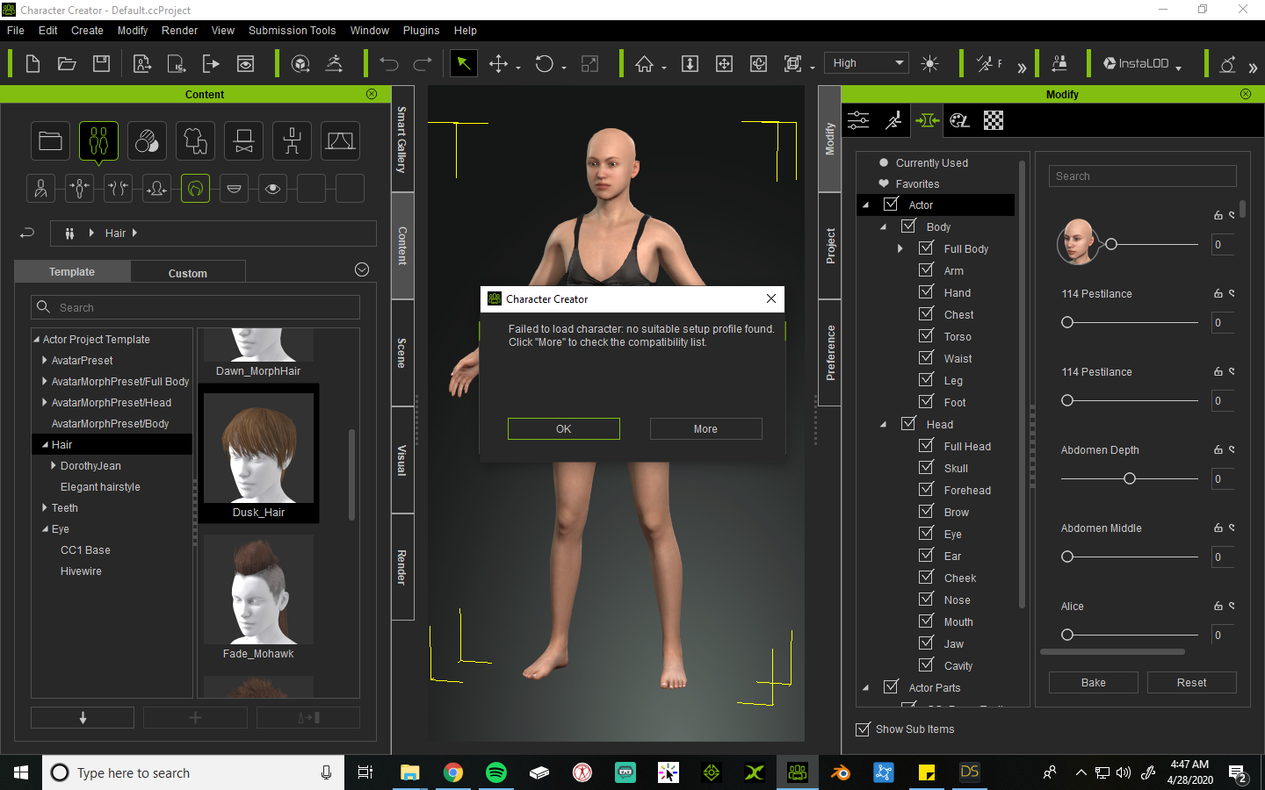Expand the AvatarPreset tree node
The height and width of the screenshot is (790, 1265).
pos(45,361)
